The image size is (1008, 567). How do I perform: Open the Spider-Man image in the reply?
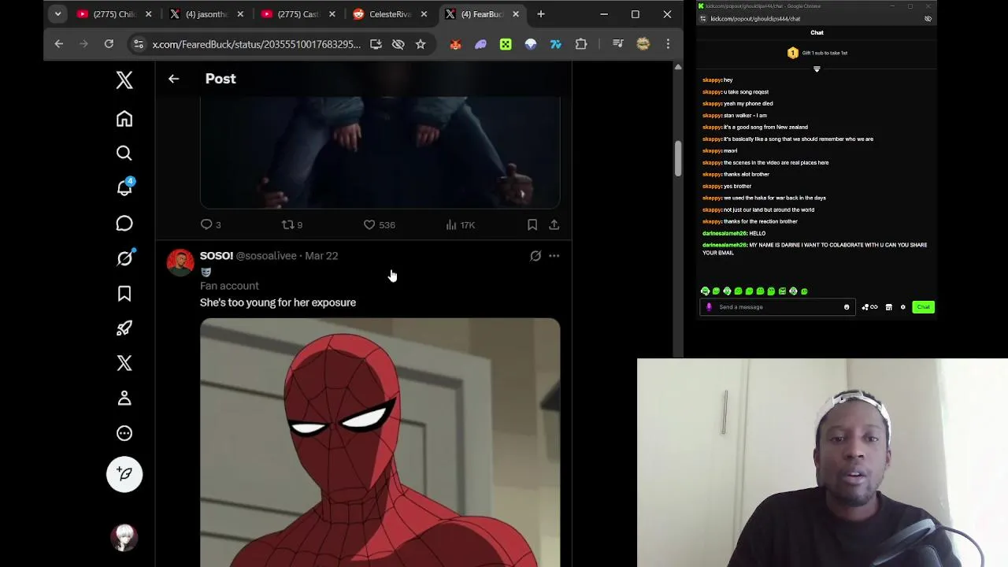click(380, 443)
